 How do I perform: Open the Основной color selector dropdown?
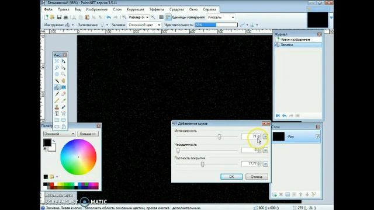point(60,134)
